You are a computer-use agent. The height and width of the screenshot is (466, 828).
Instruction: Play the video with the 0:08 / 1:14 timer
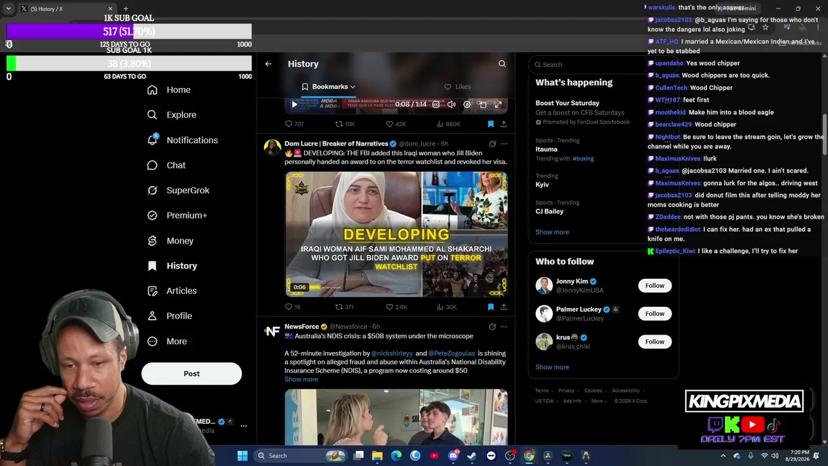294,104
